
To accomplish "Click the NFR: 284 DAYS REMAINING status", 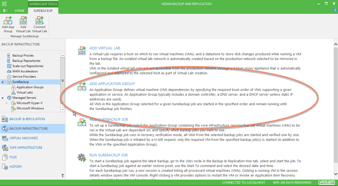I will click(x=292, y=182).
